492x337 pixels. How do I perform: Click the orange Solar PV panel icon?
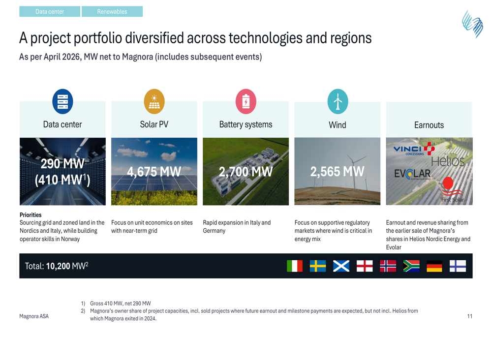pos(154,101)
